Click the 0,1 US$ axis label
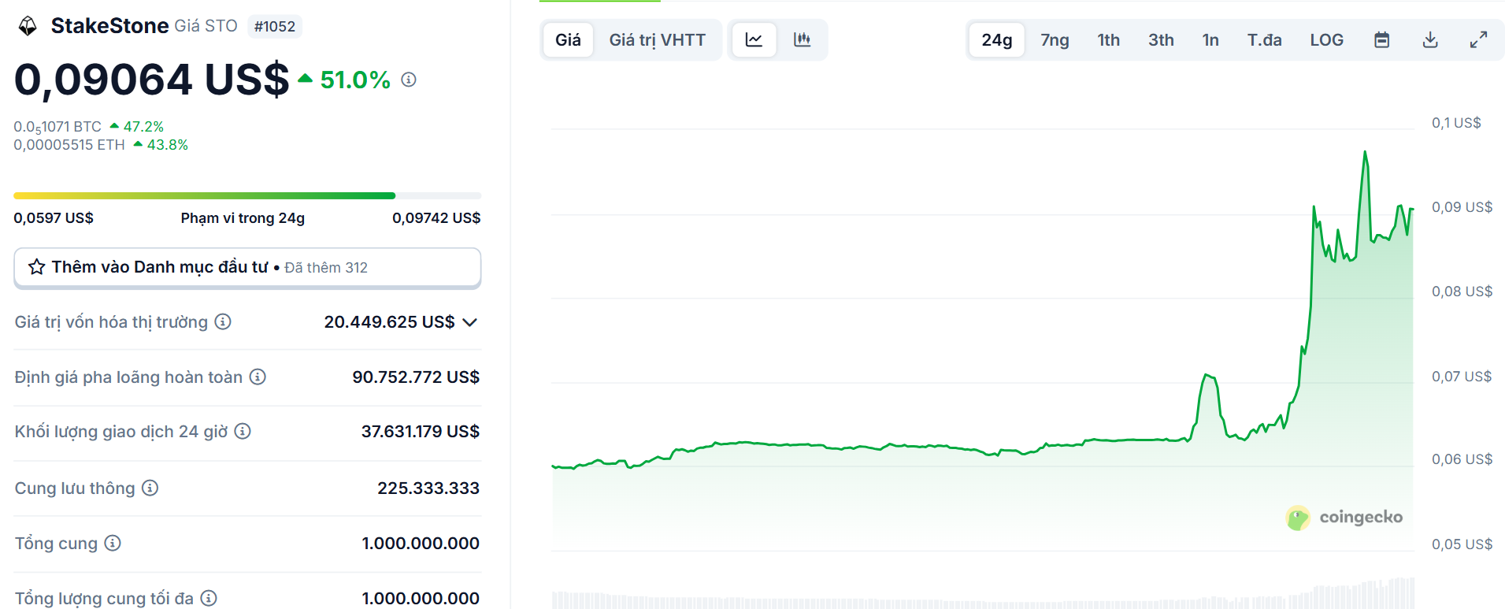 (1456, 123)
